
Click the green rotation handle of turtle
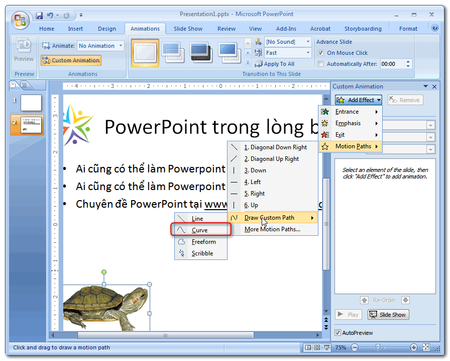(x=104, y=272)
